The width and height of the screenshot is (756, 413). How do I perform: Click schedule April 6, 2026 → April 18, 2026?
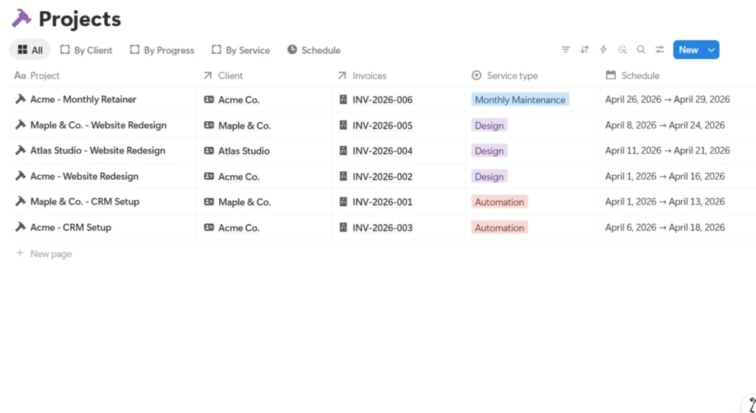(x=665, y=228)
